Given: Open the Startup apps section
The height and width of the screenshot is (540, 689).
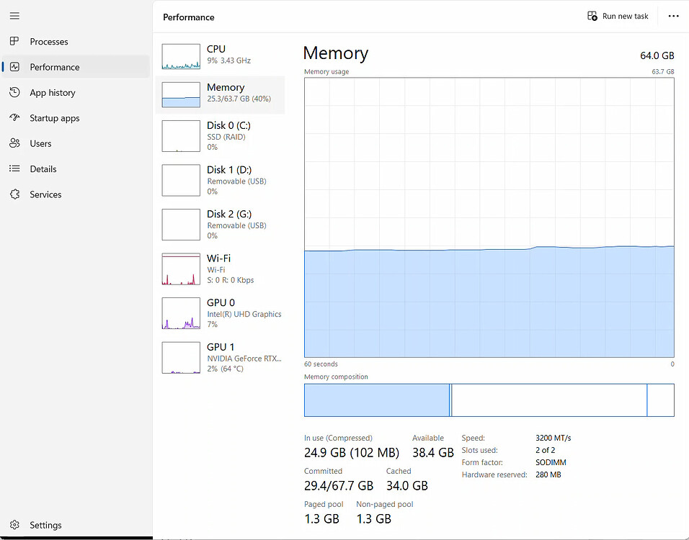Looking at the screenshot, I should click(14, 117).
